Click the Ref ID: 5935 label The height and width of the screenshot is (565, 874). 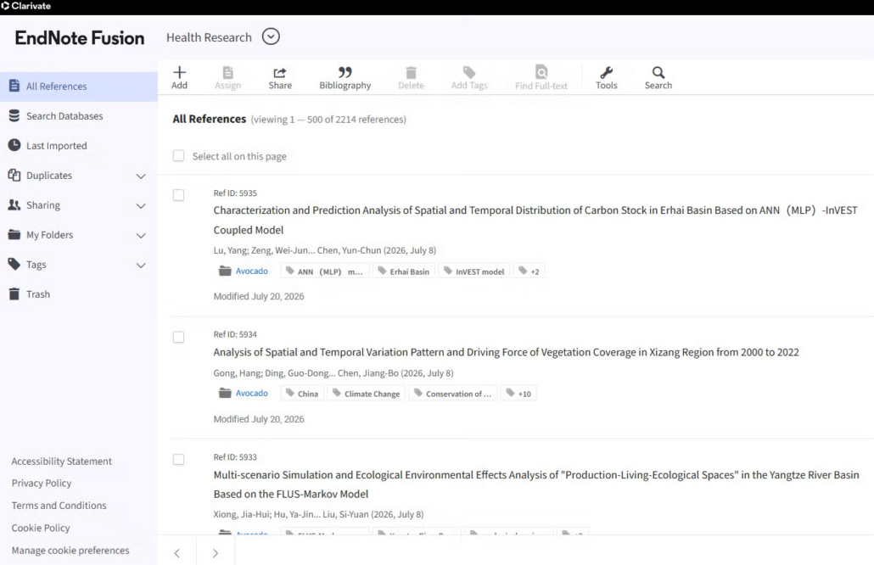[235, 193]
